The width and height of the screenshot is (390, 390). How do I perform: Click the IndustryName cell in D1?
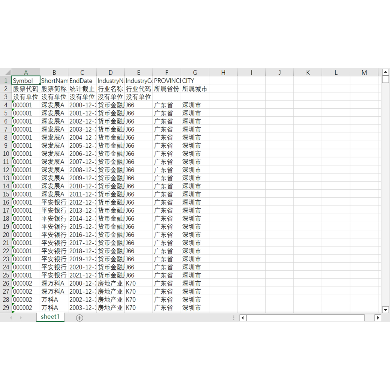tap(110, 81)
